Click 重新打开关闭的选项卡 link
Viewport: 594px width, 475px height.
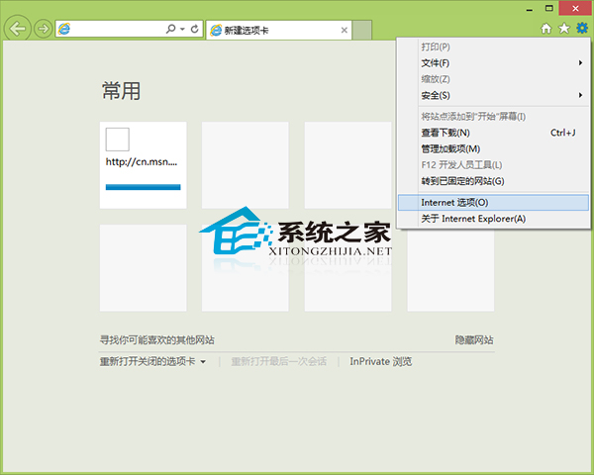(148, 362)
